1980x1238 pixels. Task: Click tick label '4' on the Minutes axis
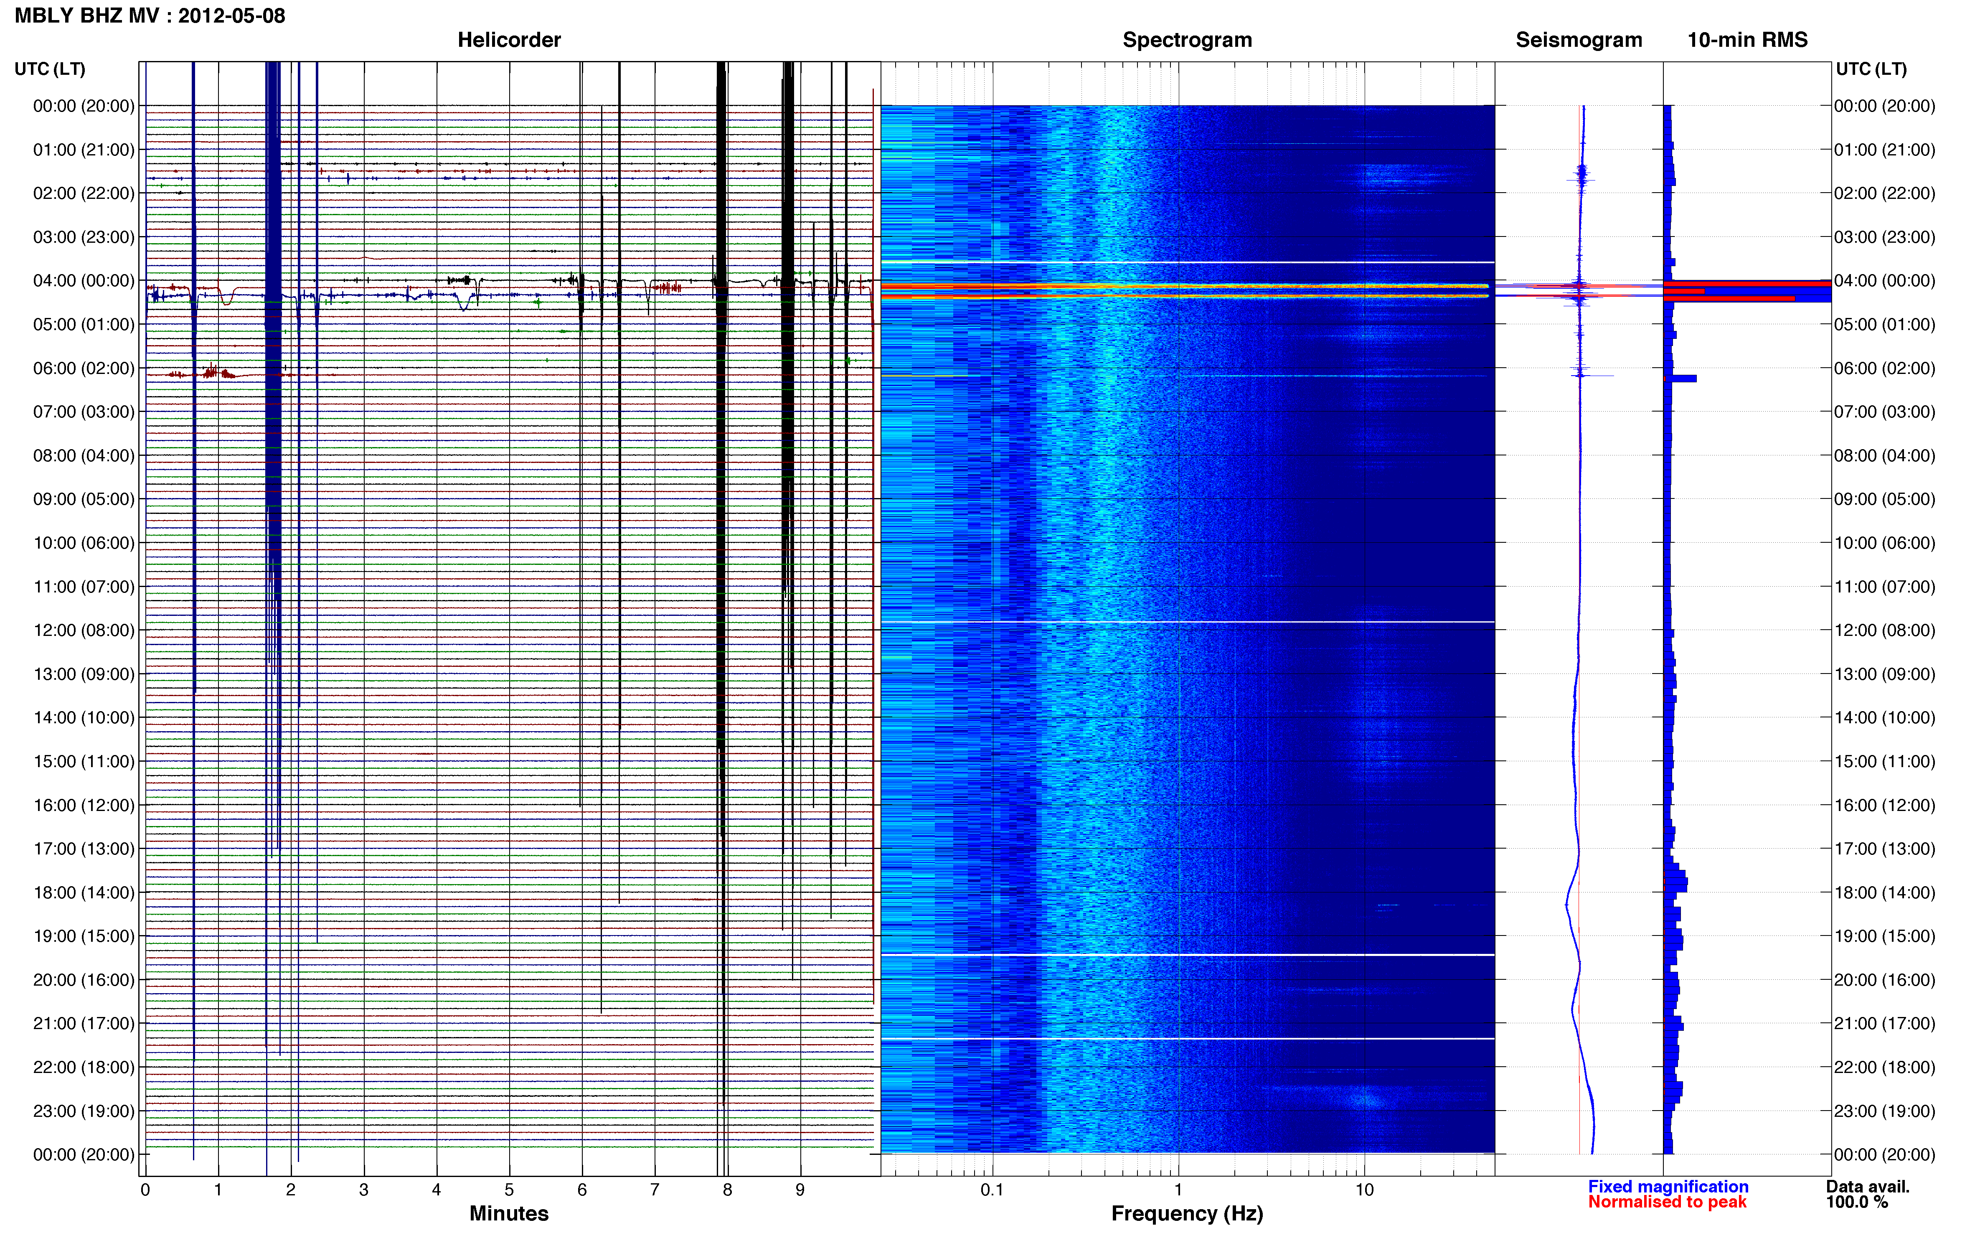tap(436, 1190)
